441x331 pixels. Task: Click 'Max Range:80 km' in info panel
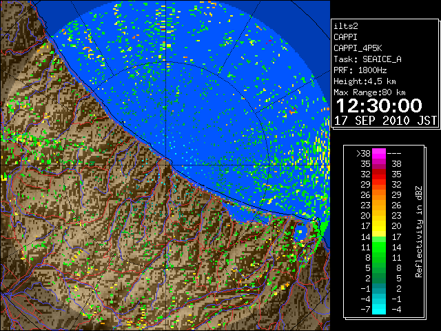coord(369,92)
